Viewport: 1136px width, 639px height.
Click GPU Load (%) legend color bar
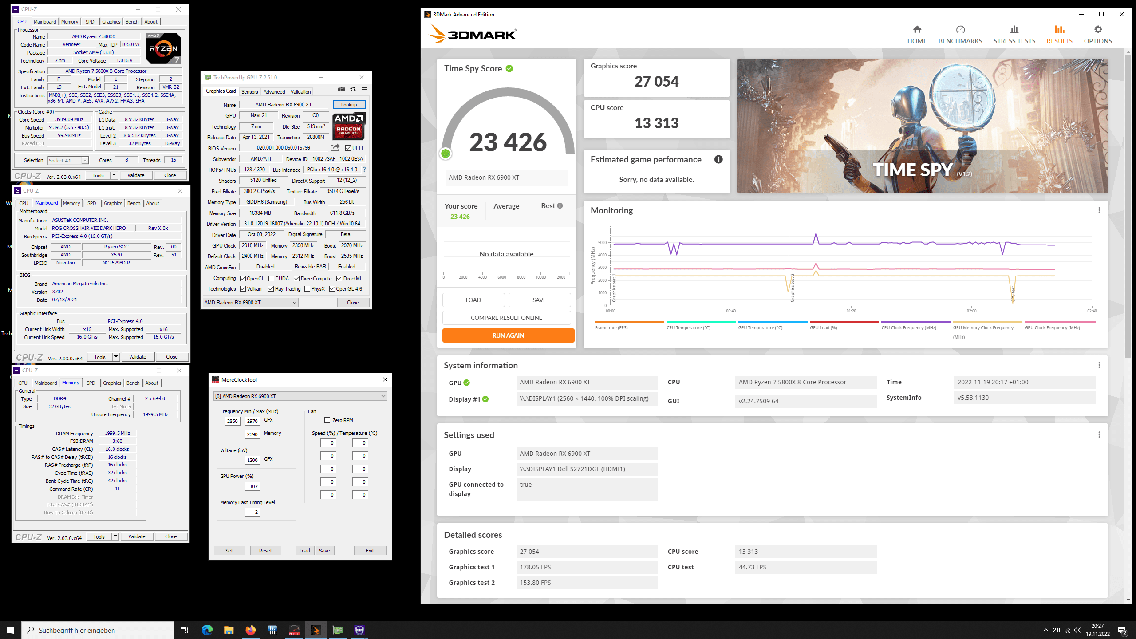tap(844, 322)
